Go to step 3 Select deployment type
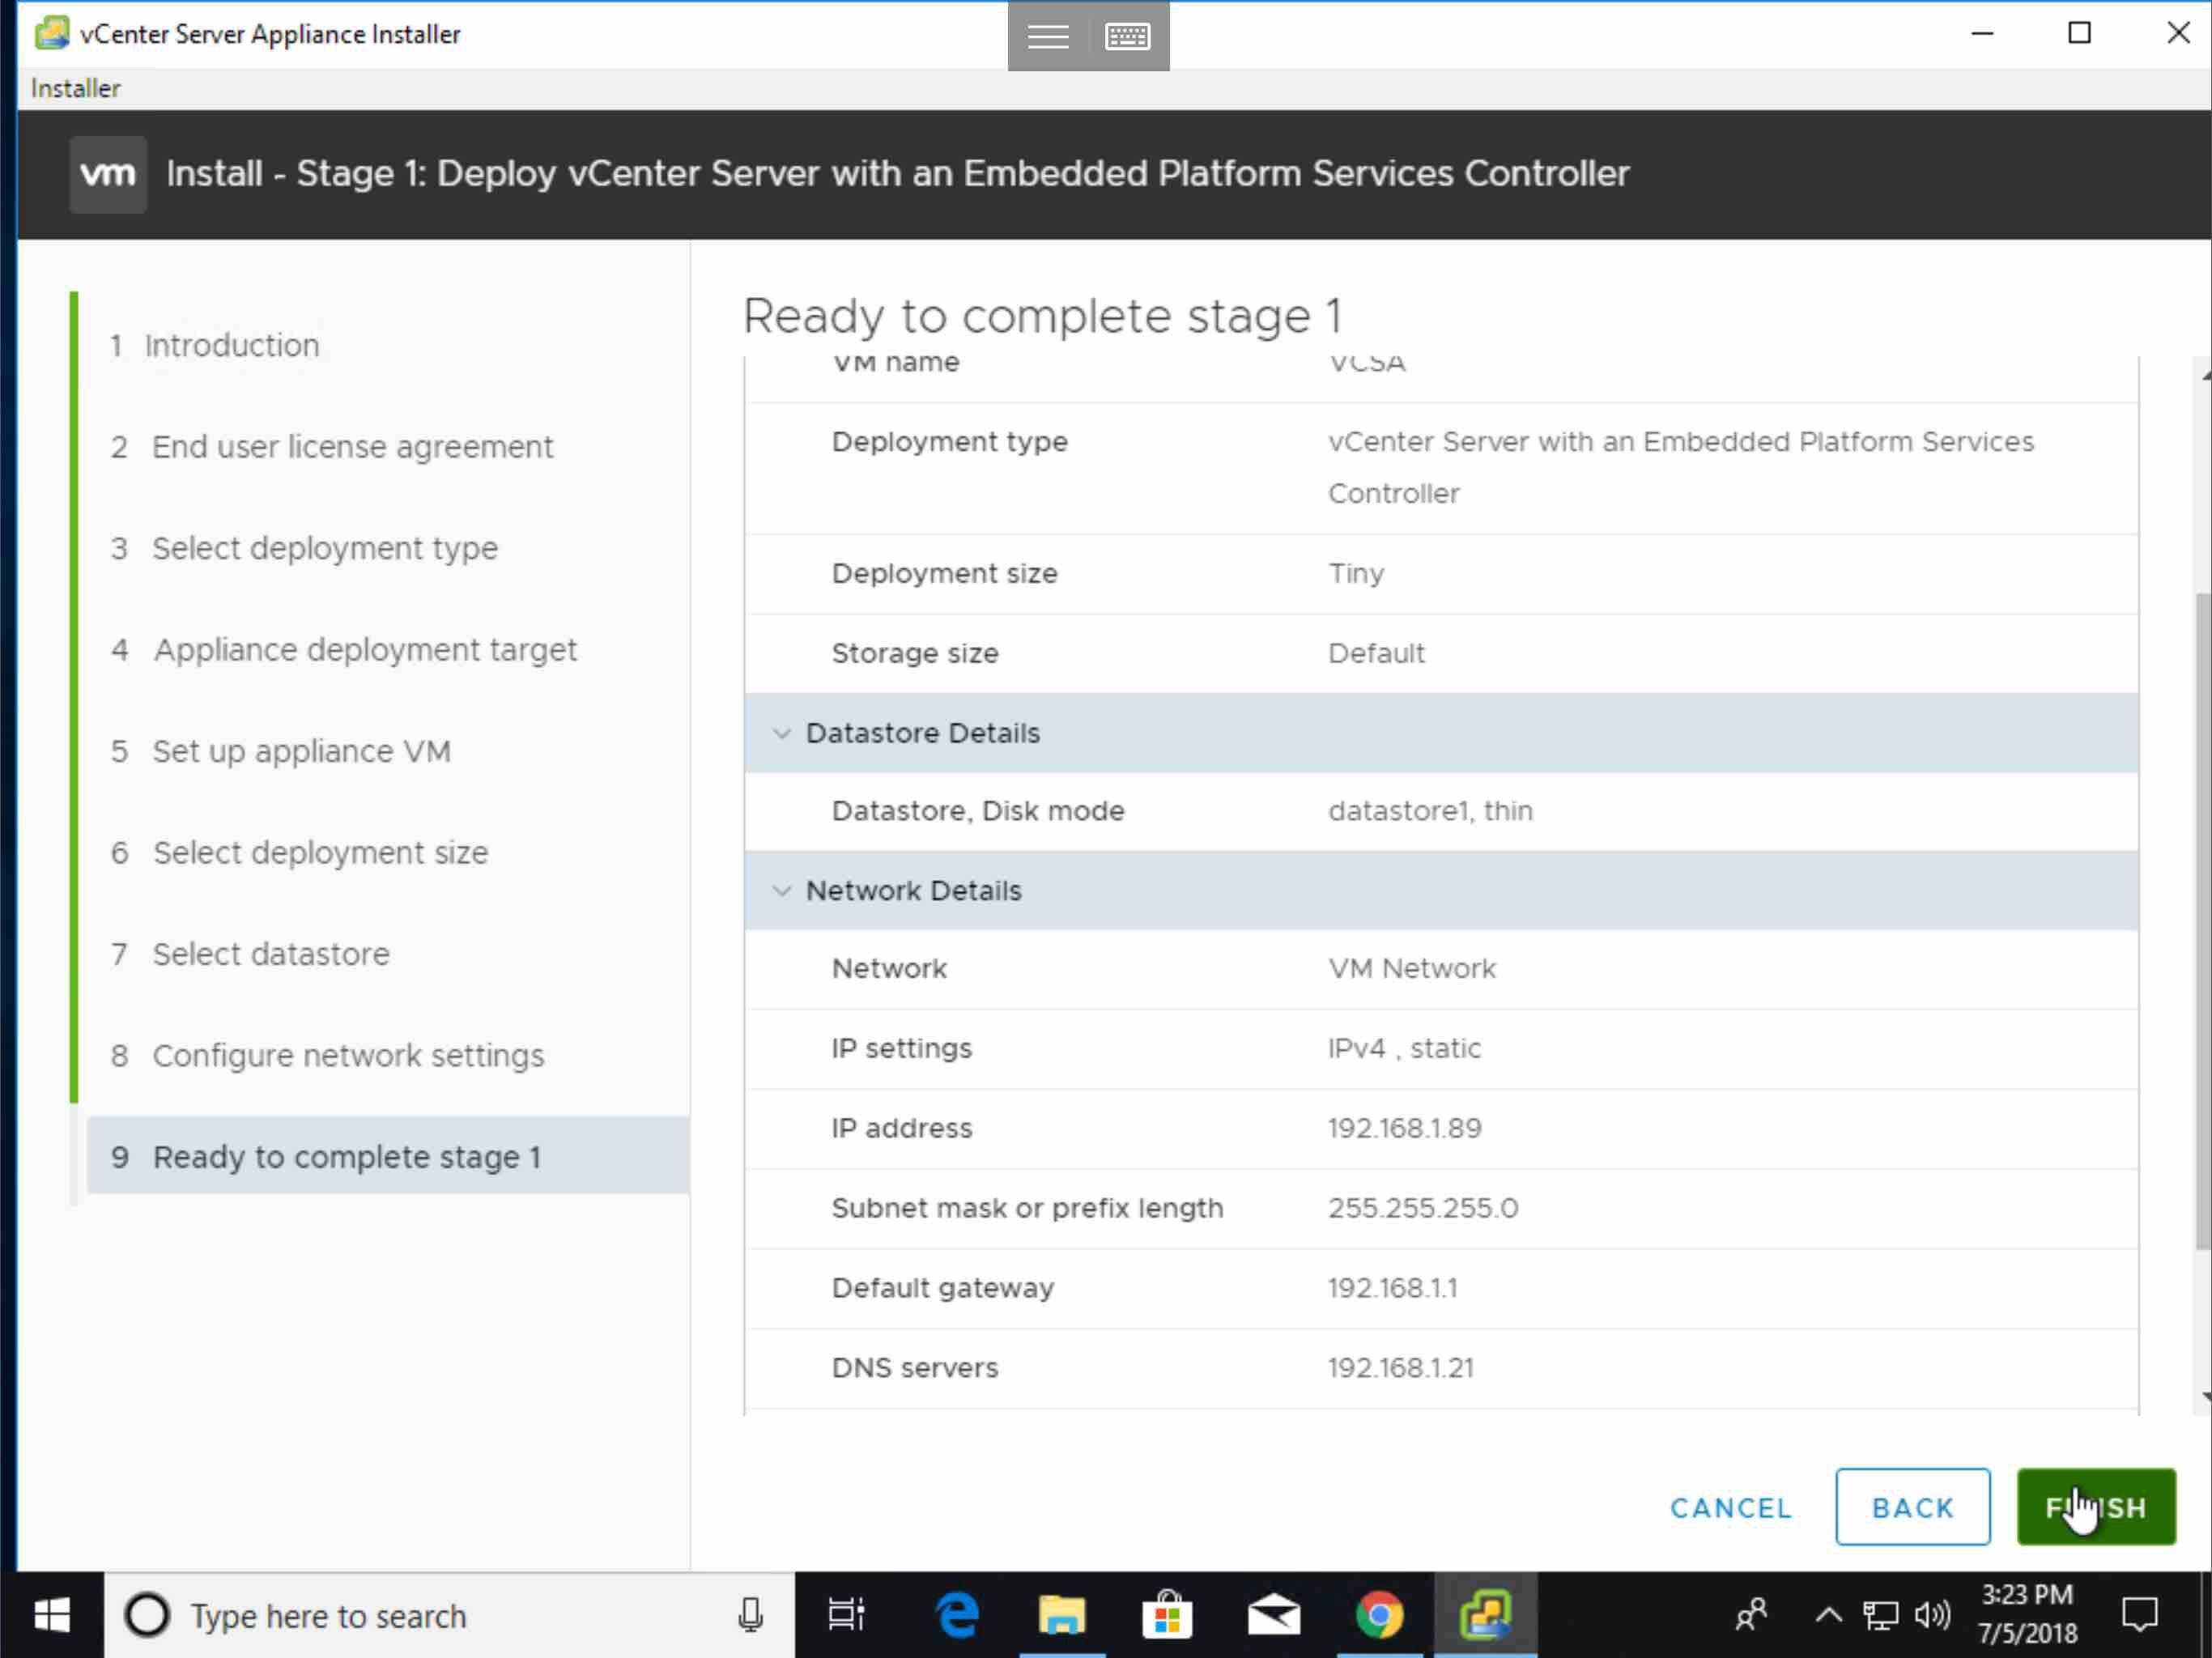 tap(304, 548)
